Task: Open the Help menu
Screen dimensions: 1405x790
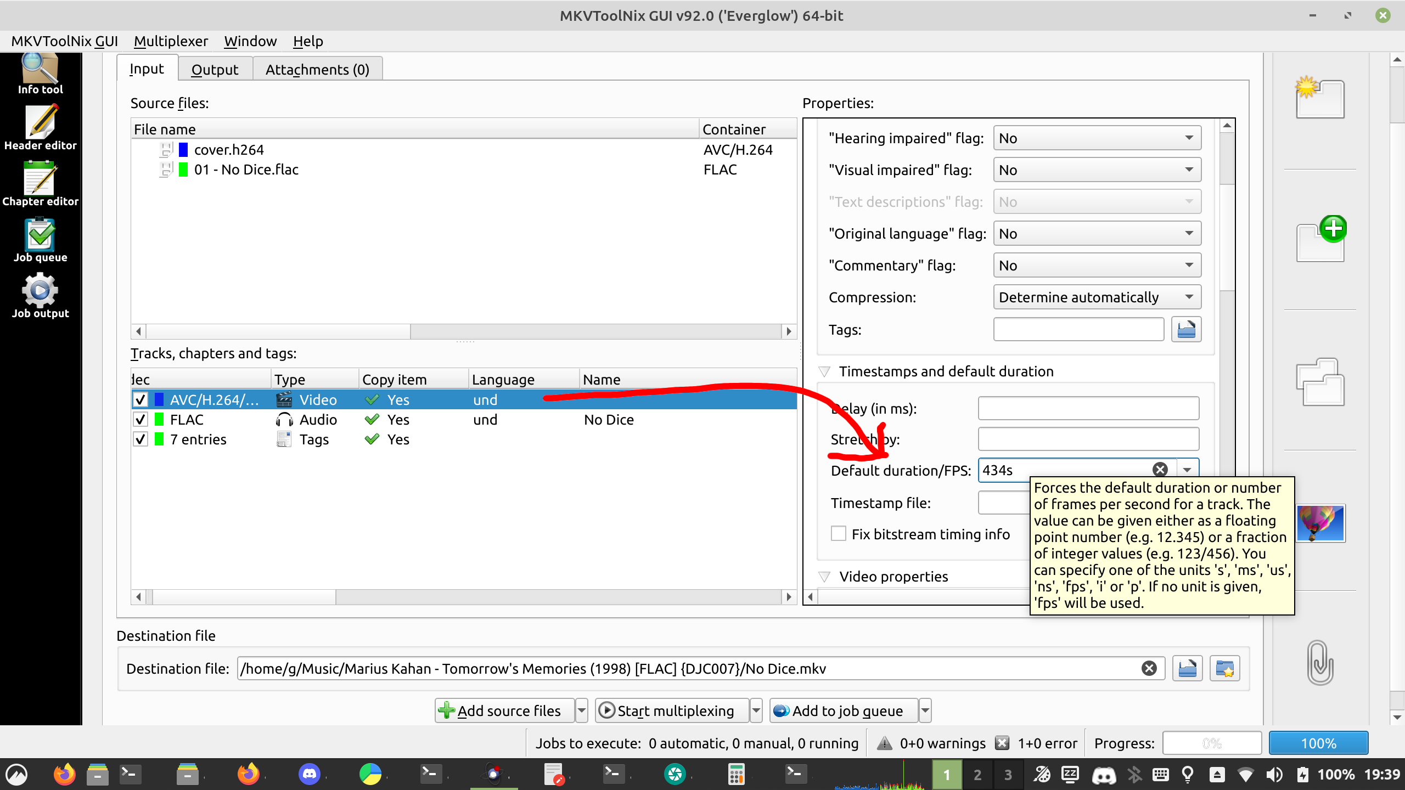Action: point(307,41)
